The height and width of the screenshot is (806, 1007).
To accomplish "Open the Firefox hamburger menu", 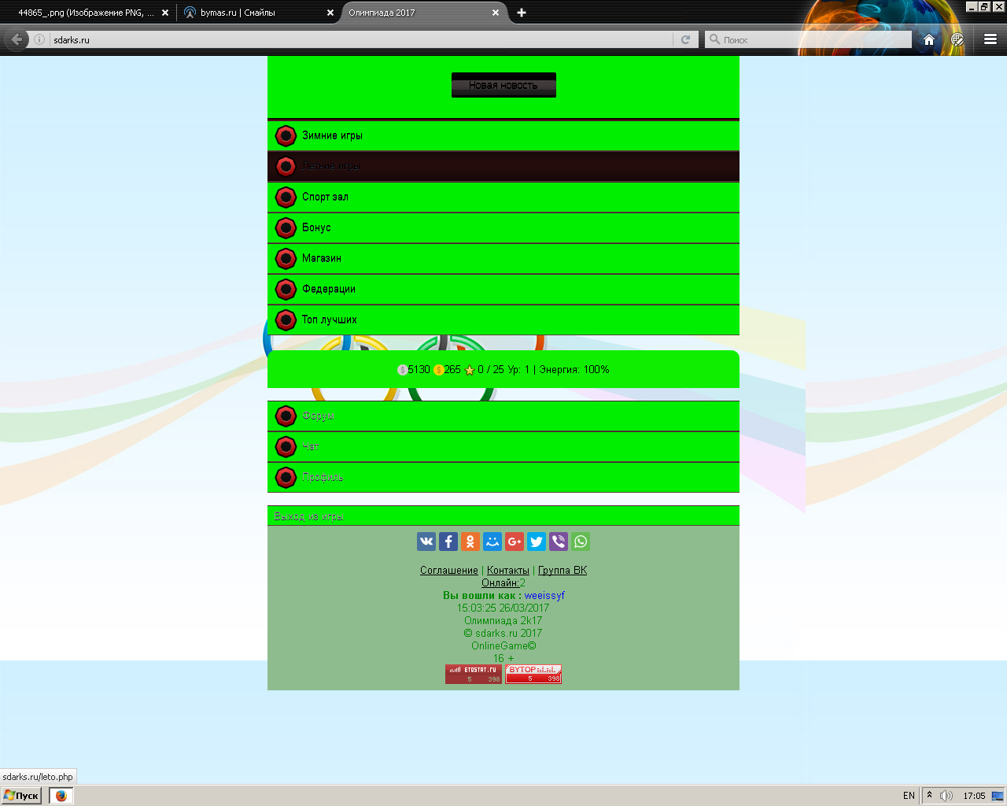I will tap(990, 39).
